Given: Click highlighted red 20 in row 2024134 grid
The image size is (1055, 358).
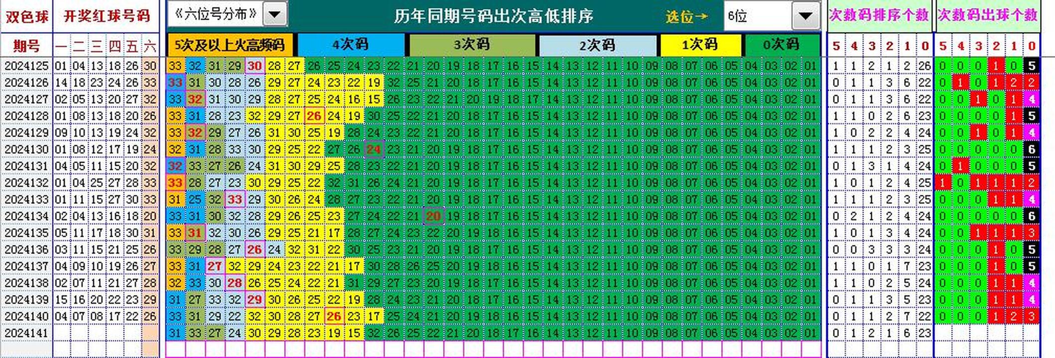Looking at the screenshot, I should (433, 216).
